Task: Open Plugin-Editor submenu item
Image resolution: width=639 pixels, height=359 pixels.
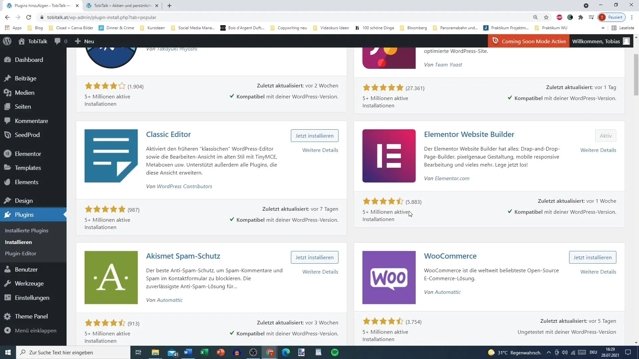Action: point(21,254)
